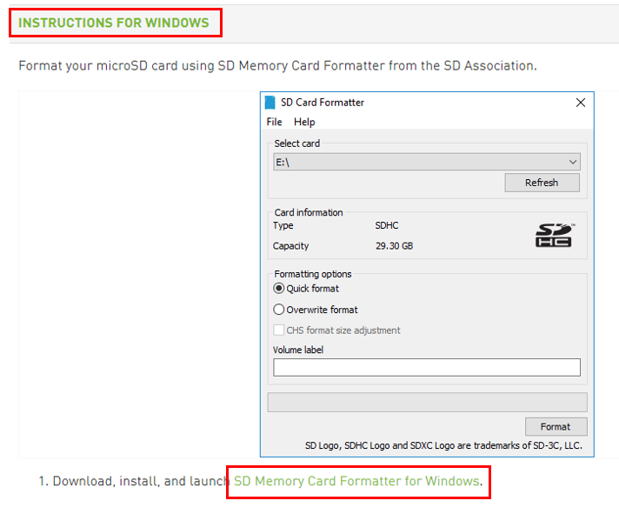Toggle CHS format size adjustment checkbox

click(x=279, y=330)
